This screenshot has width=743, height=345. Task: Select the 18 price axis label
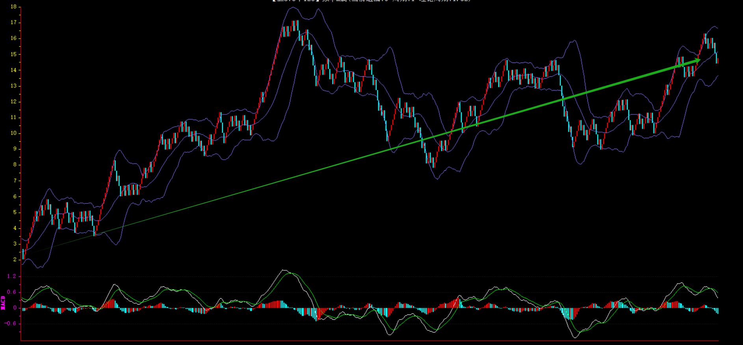13,7
